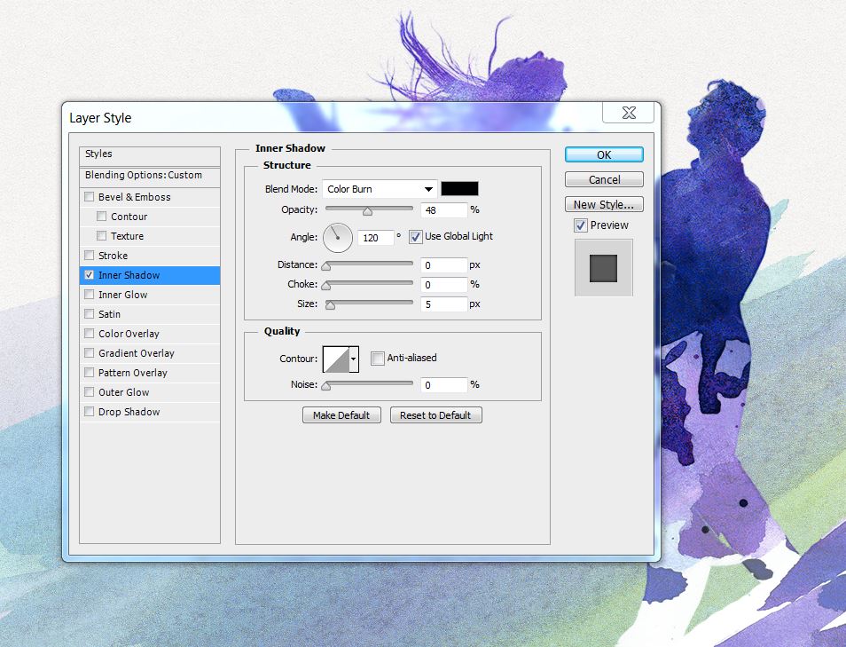Click Reset to Default
Screen dimensions: 846x647
click(x=435, y=414)
